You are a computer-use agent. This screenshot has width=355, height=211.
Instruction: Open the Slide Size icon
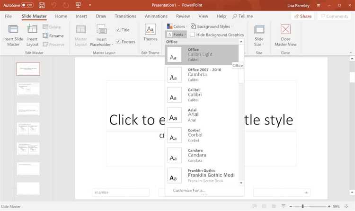coord(259,30)
